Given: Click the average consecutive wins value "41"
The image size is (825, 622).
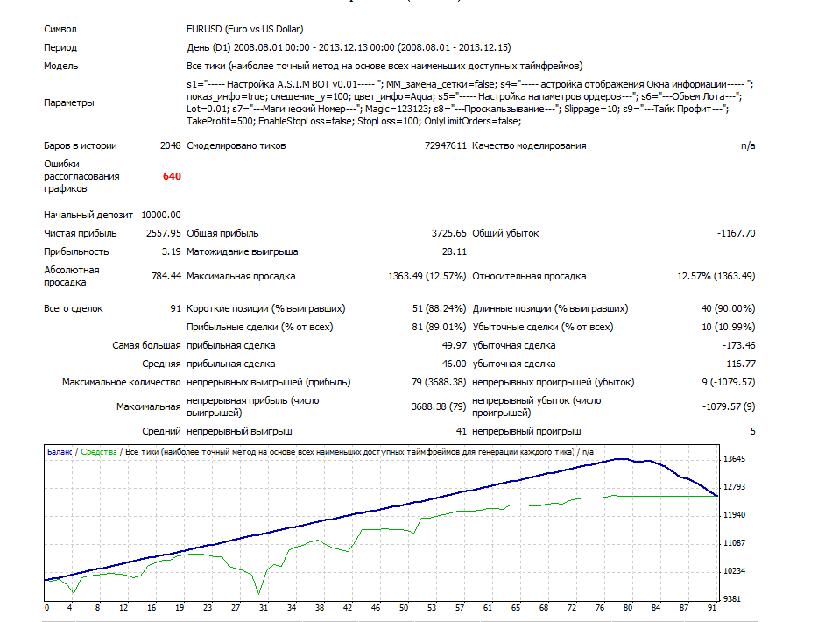Looking at the screenshot, I should click(x=461, y=432).
